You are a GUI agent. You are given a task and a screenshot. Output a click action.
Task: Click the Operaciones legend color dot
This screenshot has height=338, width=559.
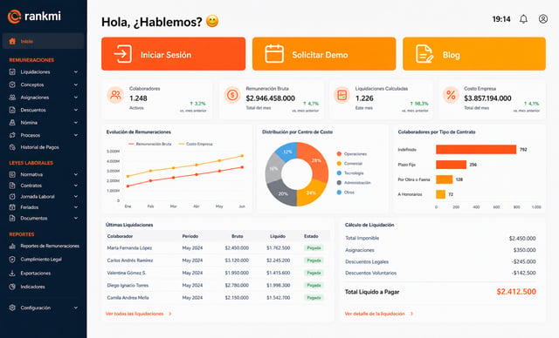339,154
